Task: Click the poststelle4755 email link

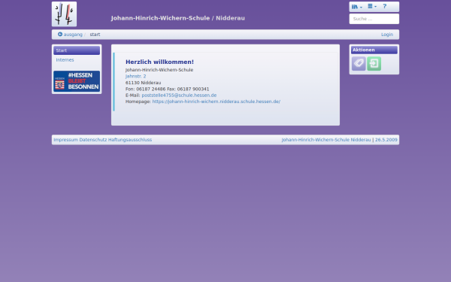Action: [179, 96]
